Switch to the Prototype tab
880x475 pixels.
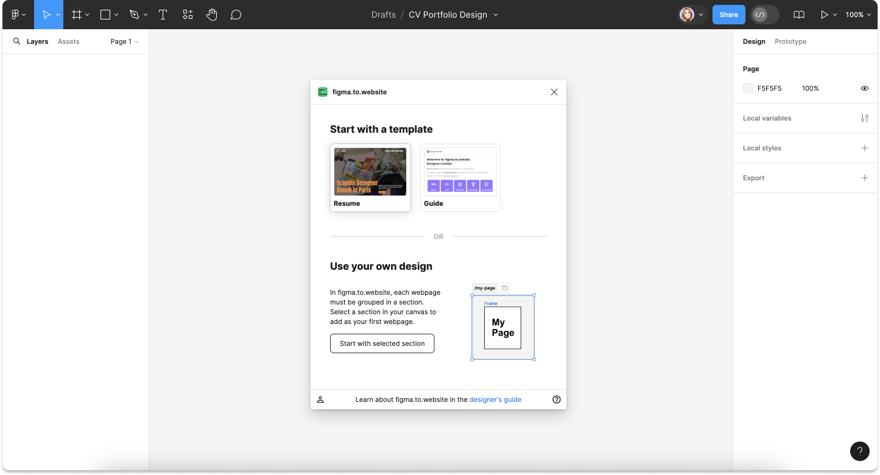tap(790, 41)
